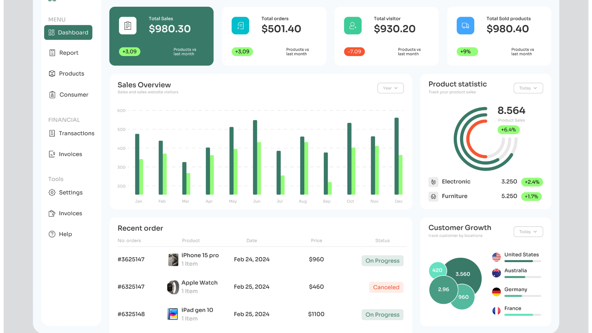Open the Report menu item
This screenshot has width=592, height=333.
(x=64, y=53)
